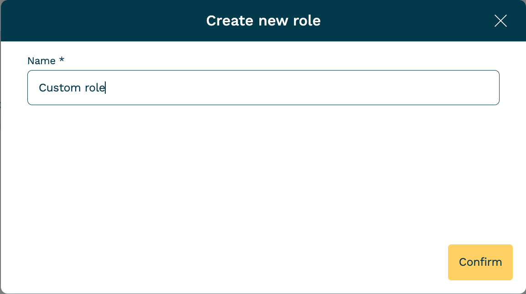Click the word "role" in the header title

307,21
